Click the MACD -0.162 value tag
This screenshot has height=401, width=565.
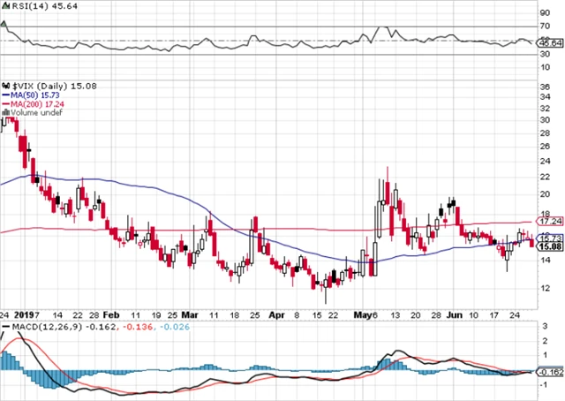tap(549, 372)
